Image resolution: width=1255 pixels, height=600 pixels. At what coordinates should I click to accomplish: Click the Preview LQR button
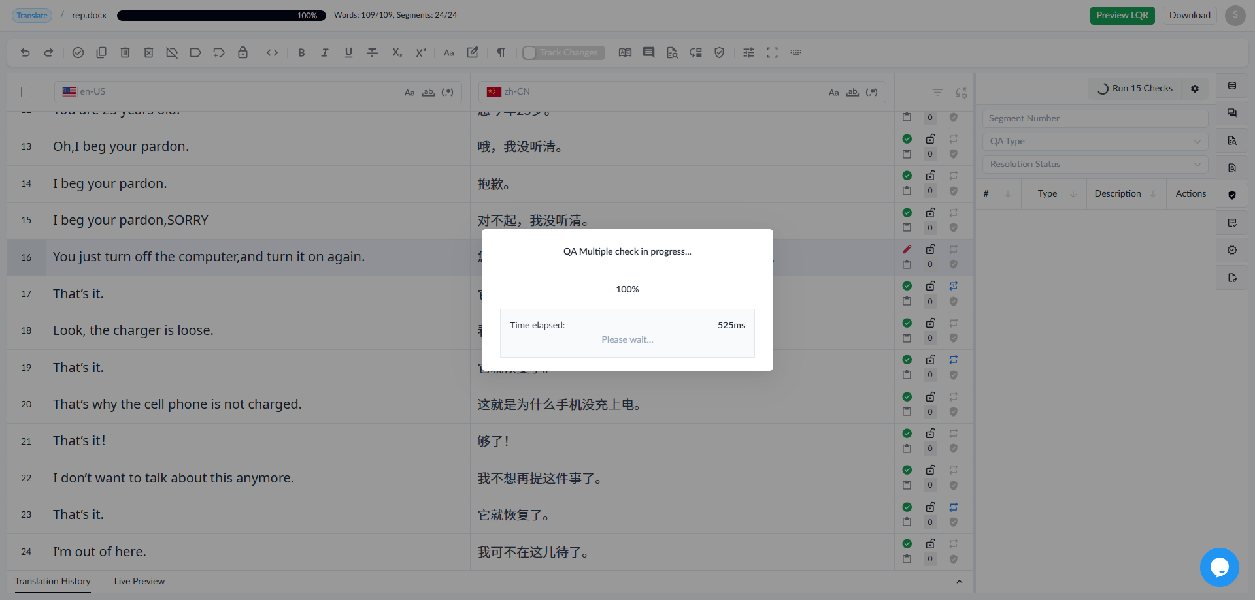pyautogui.click(x=1122, y=16)
